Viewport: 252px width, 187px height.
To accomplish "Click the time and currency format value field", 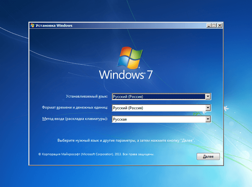I will click(158, 108).
